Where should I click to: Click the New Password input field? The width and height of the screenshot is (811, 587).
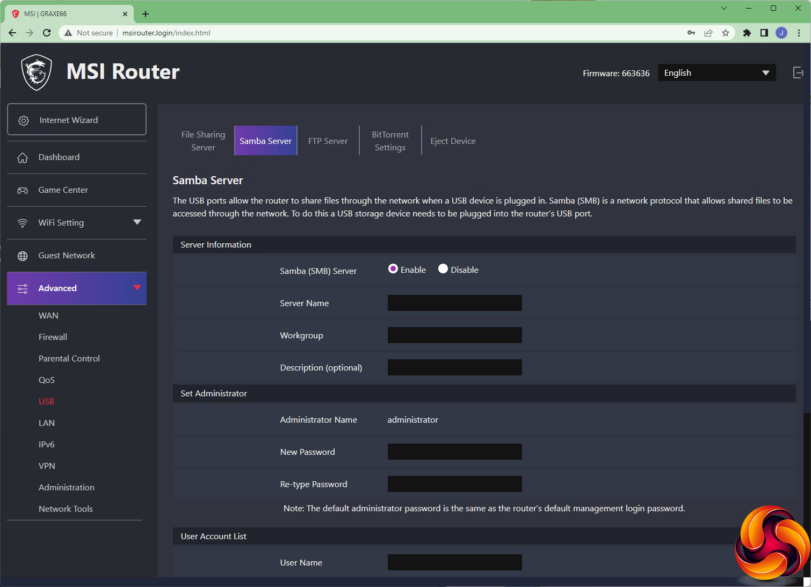pos(454,452)
